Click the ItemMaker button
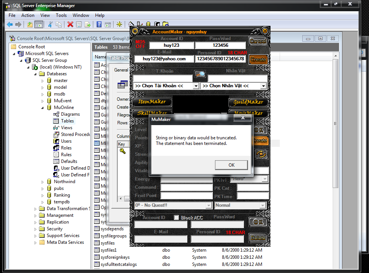Viewport: 369px width, 273px height. tap(152, 102)
